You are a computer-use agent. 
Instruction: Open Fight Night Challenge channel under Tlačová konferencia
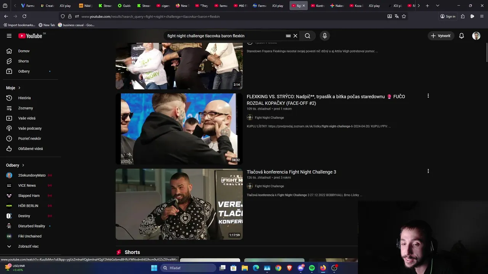coord(269,186)
